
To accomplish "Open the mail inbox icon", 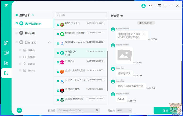I will coord(150,6).
